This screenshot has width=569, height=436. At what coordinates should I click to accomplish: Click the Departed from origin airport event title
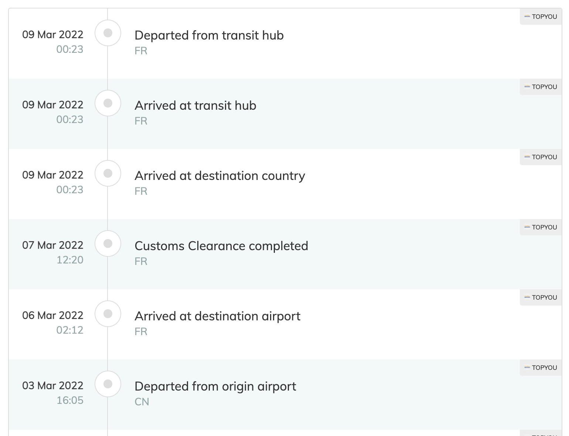[x=215, y=386]
